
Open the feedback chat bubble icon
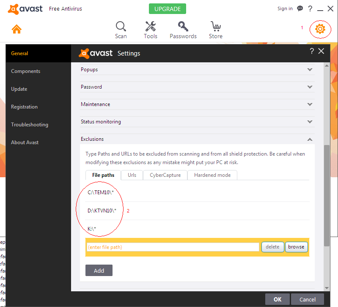[300, 8]
